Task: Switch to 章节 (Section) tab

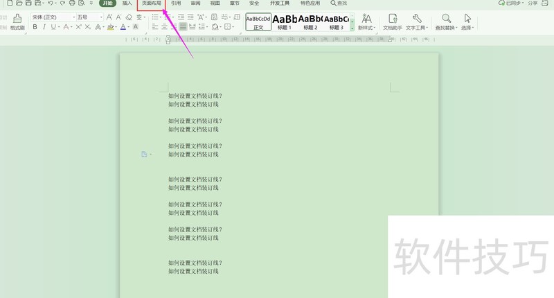Action: coord(234,3)
